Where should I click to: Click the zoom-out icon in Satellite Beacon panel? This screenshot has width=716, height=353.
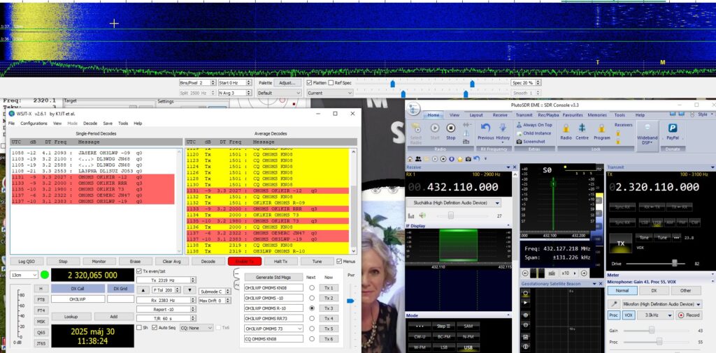tap(525, 325)
